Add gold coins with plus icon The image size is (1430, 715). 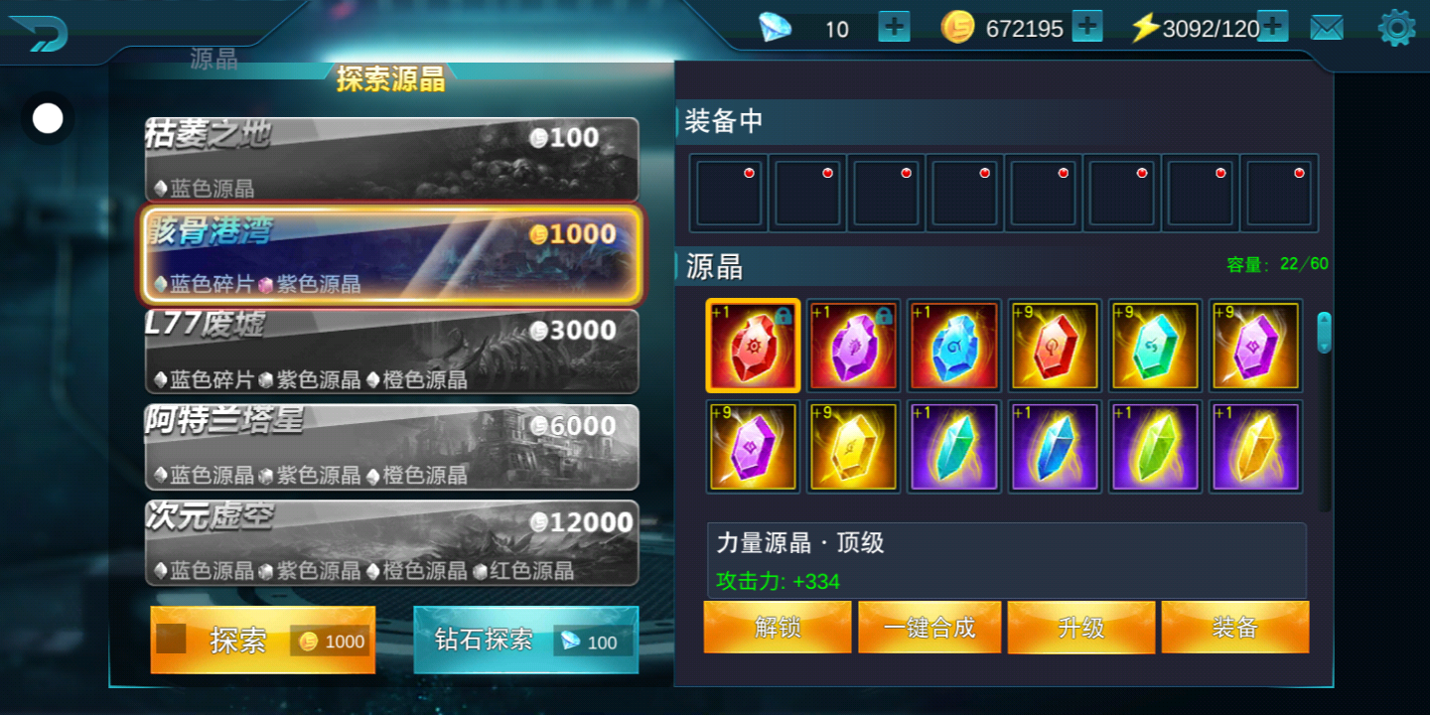[1087, 27]
